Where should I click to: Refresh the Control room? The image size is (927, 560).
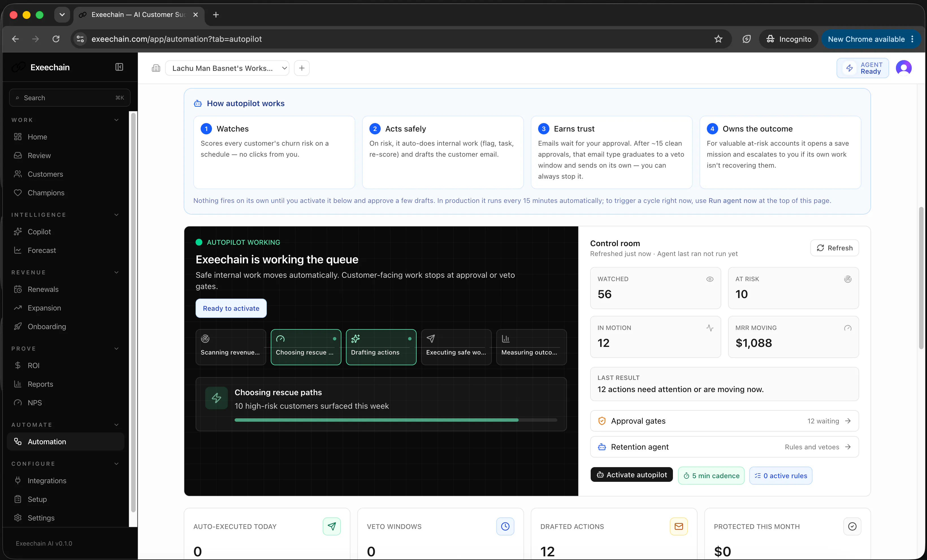click(835, 248)
